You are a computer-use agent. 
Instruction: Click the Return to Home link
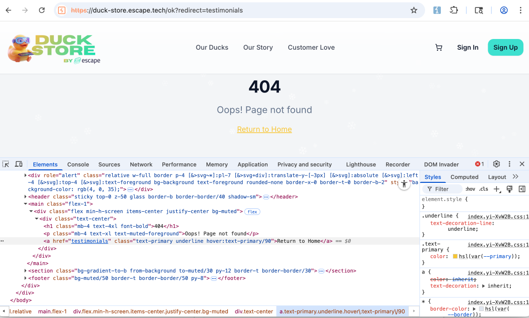click(x=264, y=130)
